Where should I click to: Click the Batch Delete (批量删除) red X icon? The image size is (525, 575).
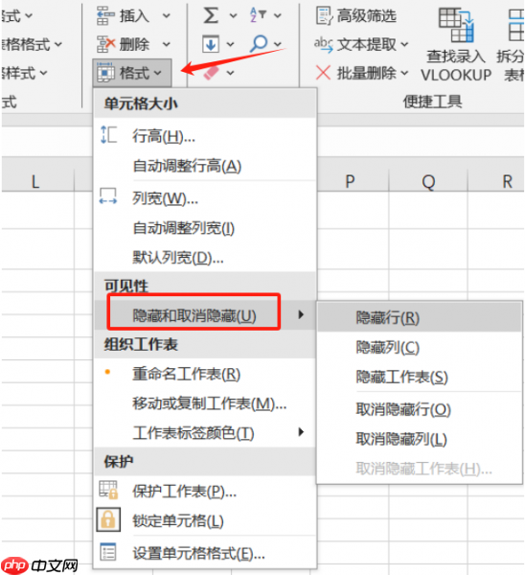coord(323,73)
